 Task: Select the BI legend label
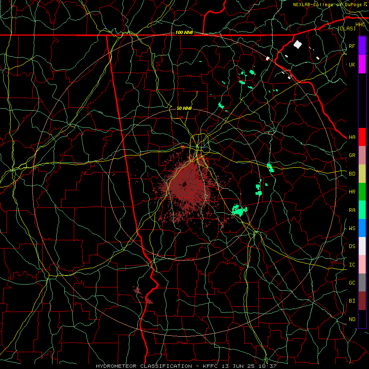[352, 301]
